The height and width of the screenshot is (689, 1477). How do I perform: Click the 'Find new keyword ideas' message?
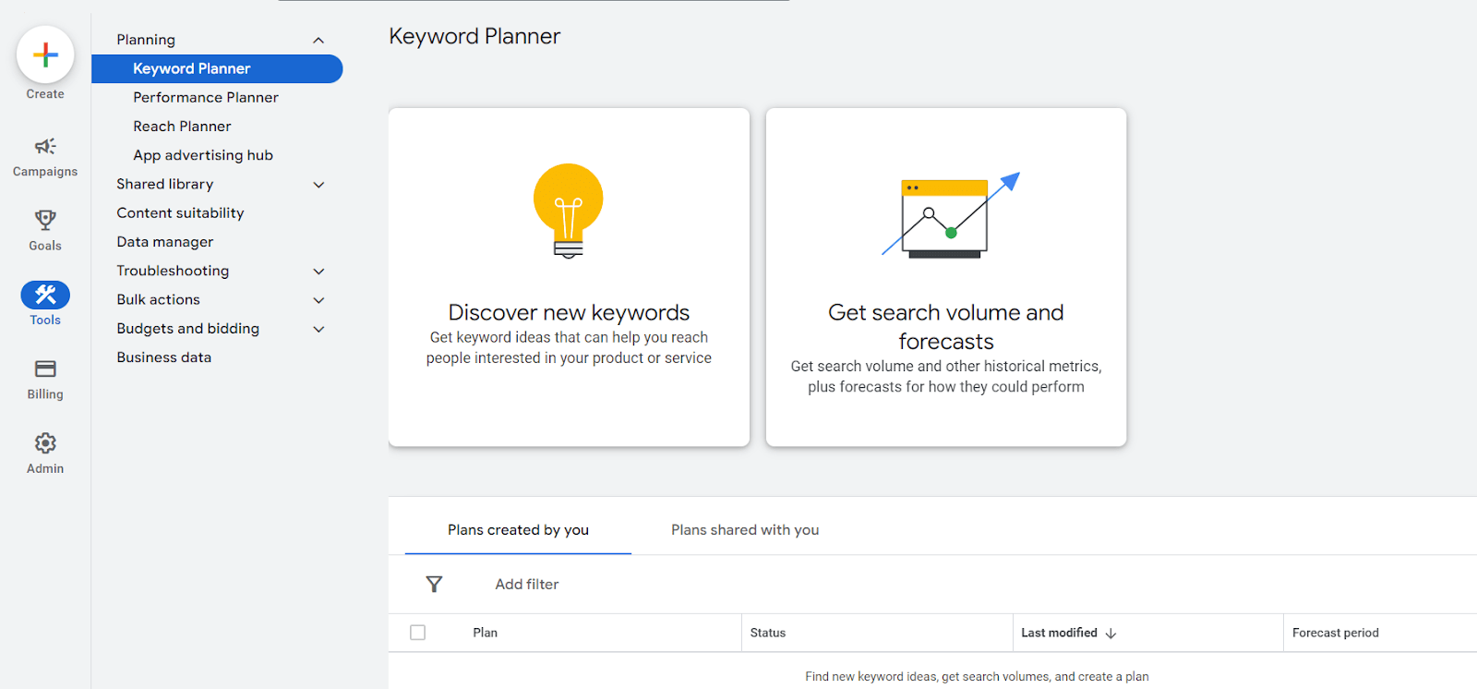point(977,676)
